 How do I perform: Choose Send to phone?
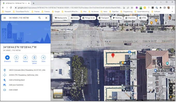click(34, 60)
